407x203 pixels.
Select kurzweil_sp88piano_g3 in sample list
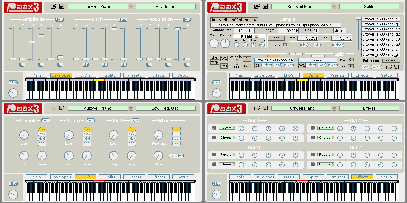click(x=381, y=44)
